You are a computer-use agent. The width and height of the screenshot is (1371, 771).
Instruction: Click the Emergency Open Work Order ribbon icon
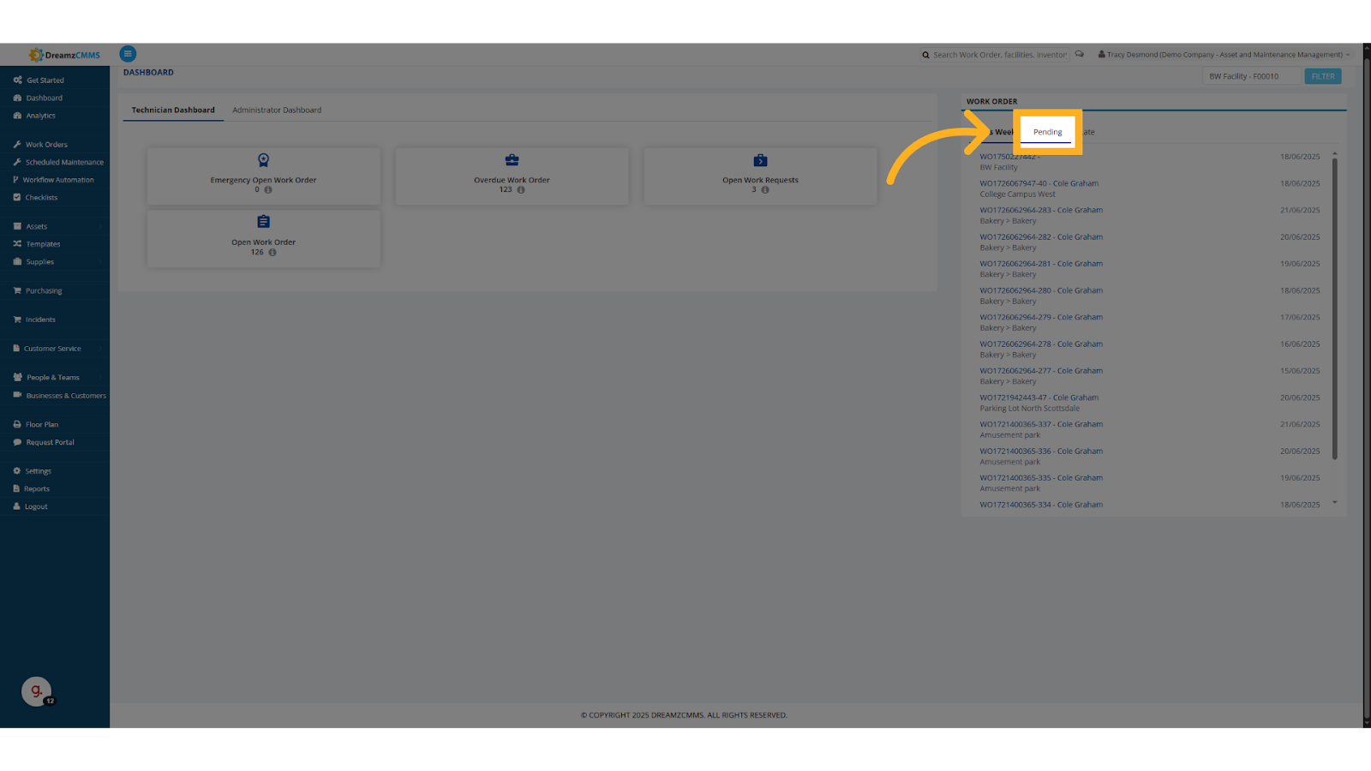[x=263, y=160]
